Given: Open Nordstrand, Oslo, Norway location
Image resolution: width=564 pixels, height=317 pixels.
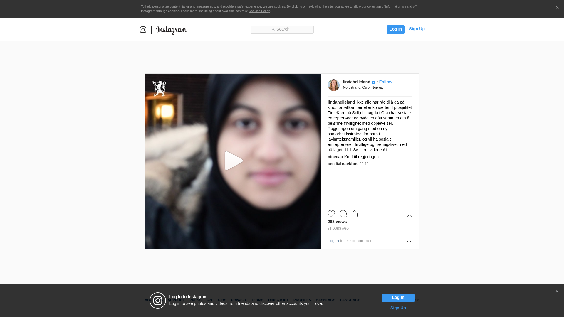Looking at the screenshot, I should 363,87.
